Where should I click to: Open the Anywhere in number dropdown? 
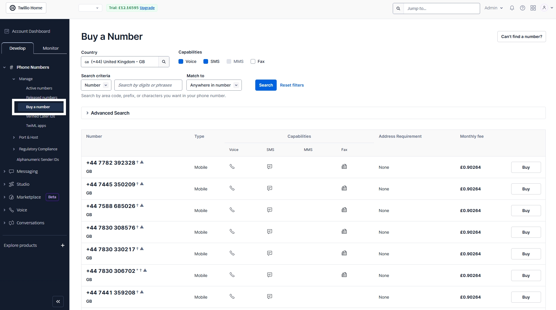pyautogui.click(x=214, y=85)
